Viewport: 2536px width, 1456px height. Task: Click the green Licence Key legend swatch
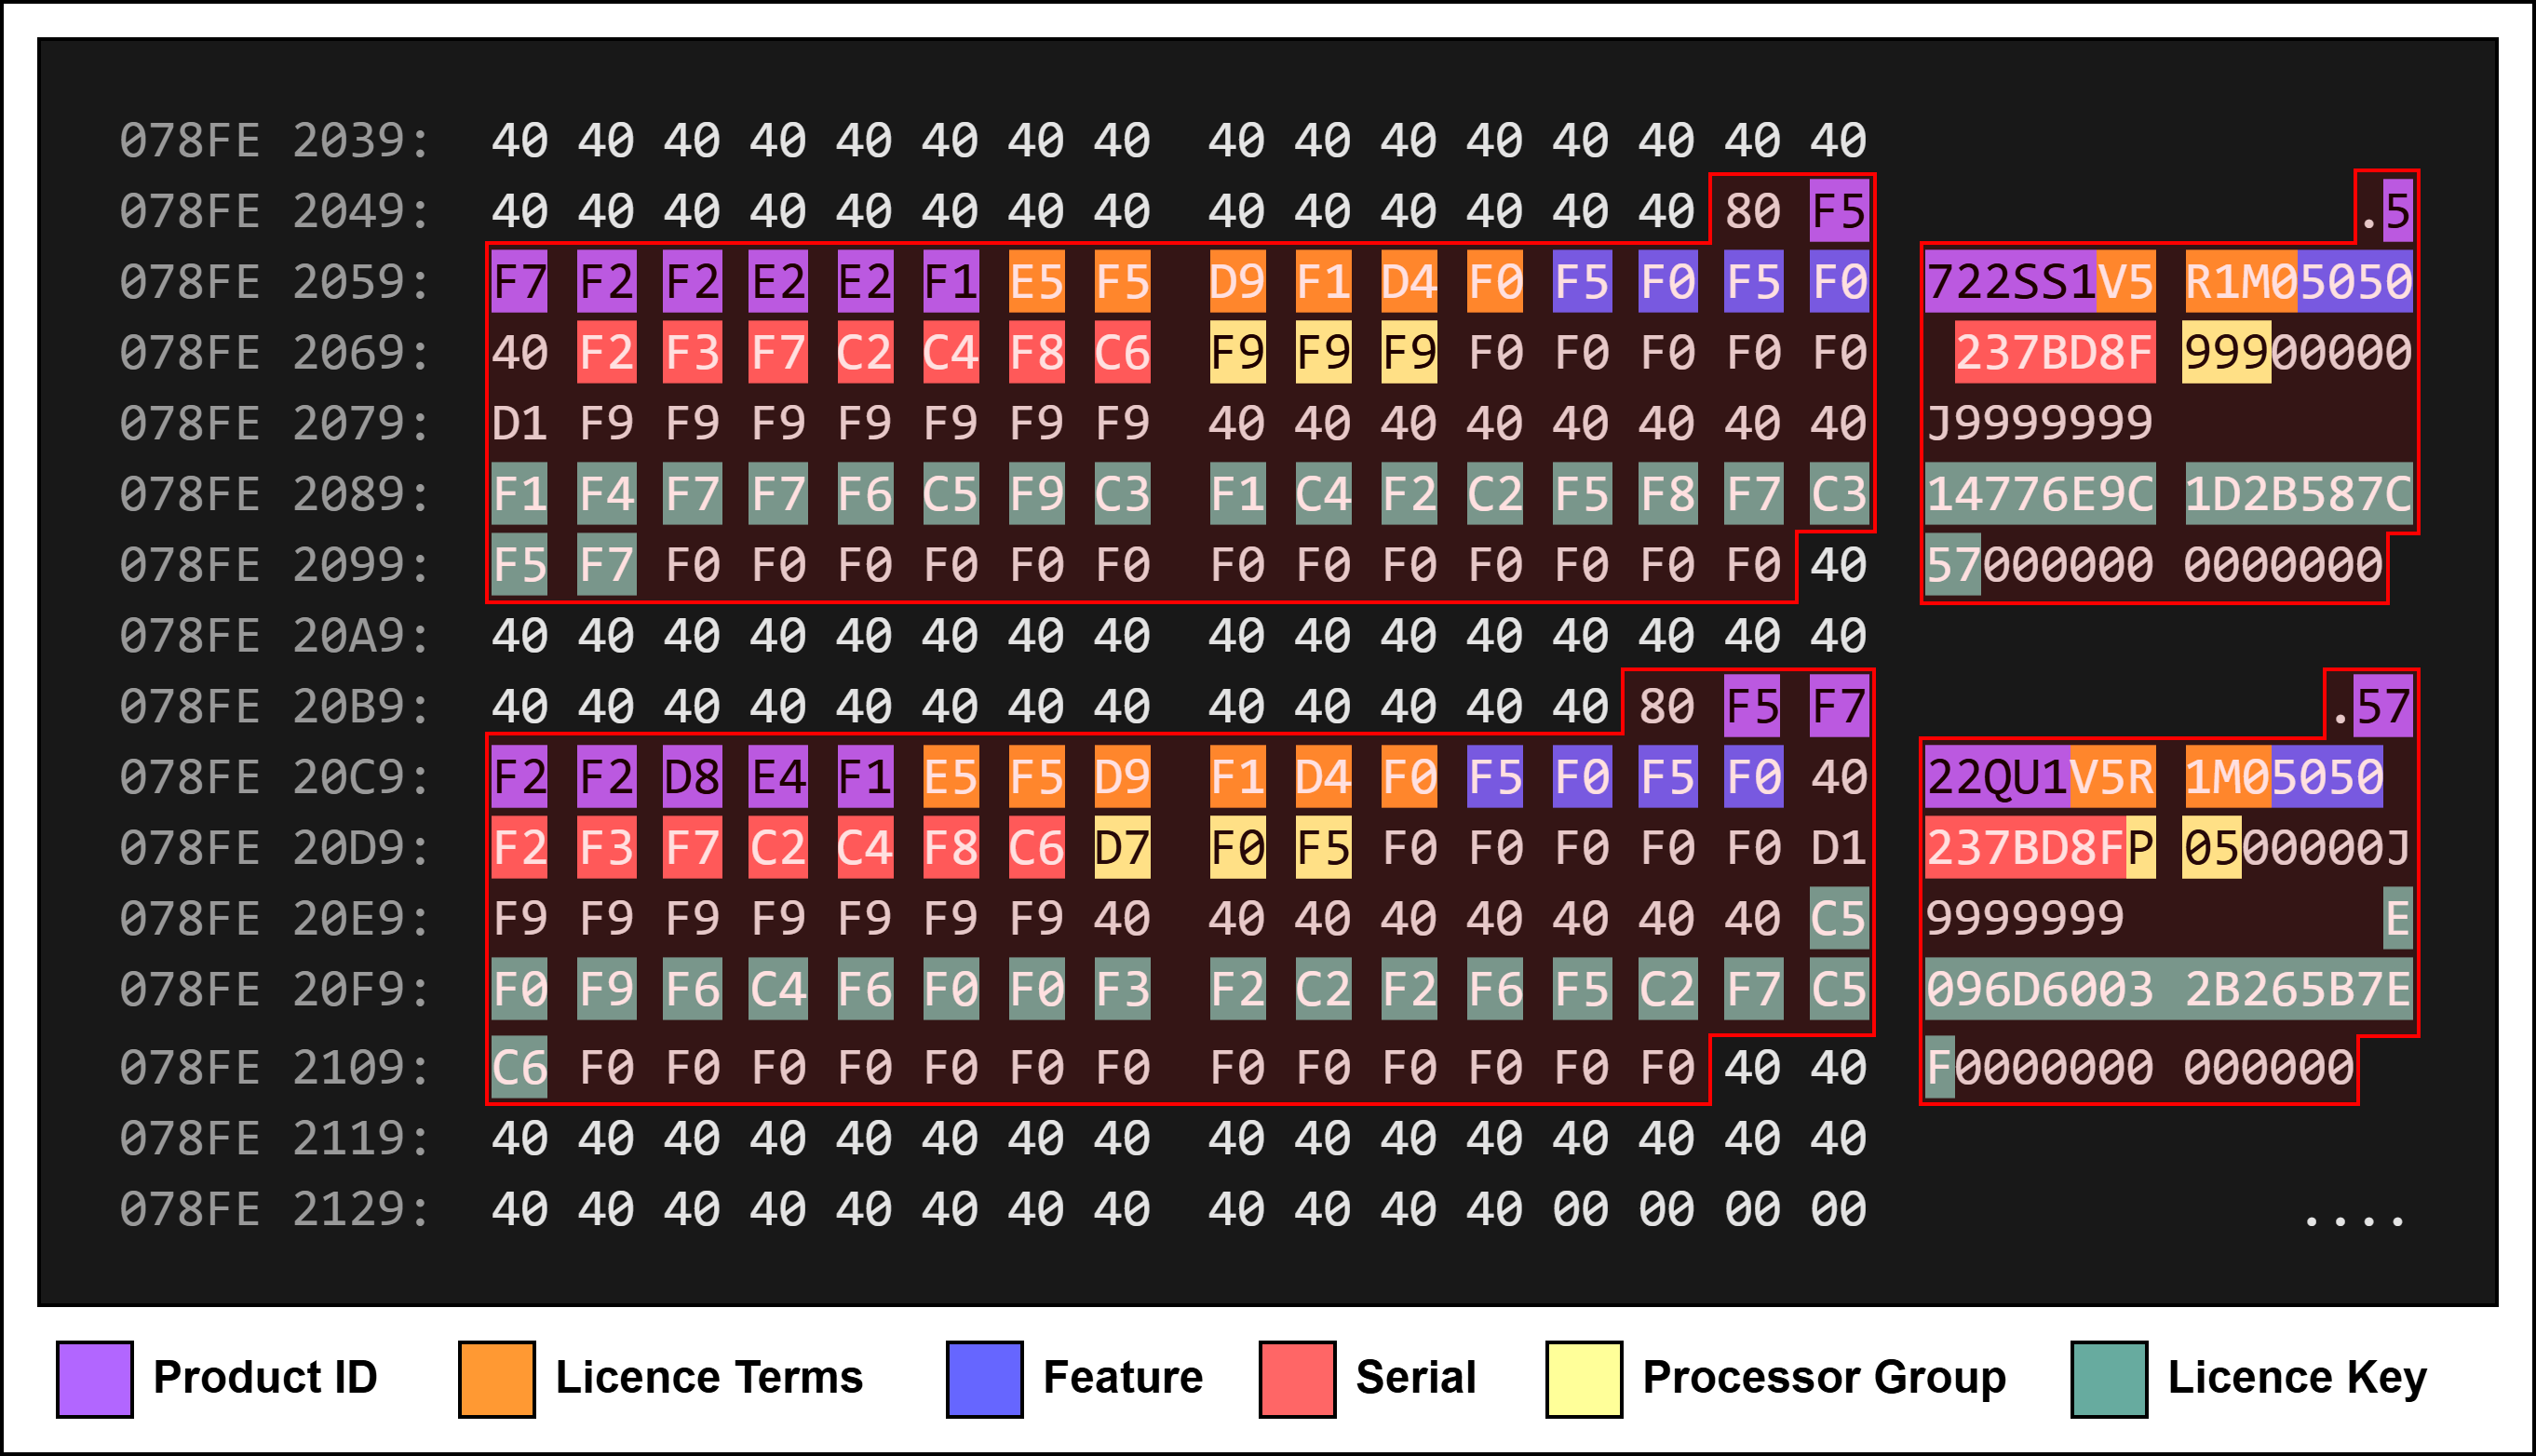2109,1379
